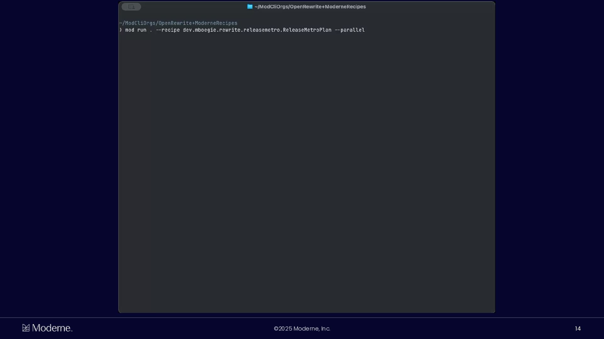The width and height of the screenshot is (604, 339).
Task: Click the ©2025 Moderne, Inc. footer text
Action: click(x=302, y=329)
